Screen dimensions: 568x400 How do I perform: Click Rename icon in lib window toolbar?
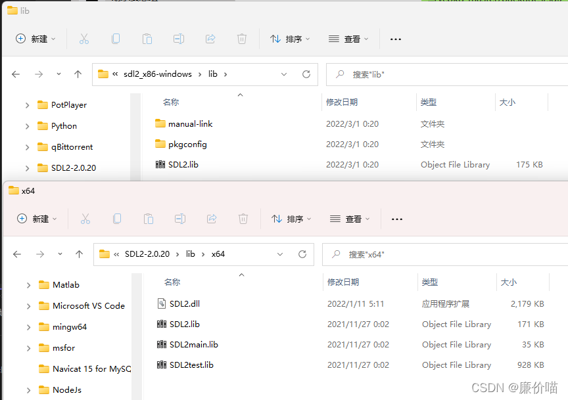pos(179,39)
